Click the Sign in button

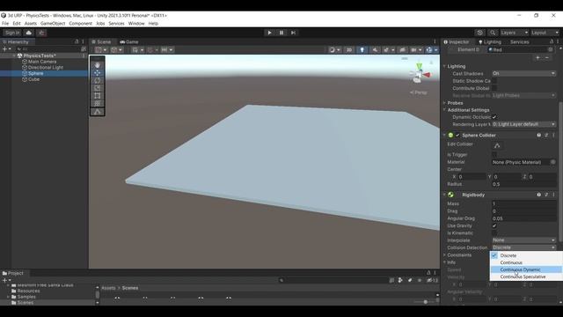point(12,33)
